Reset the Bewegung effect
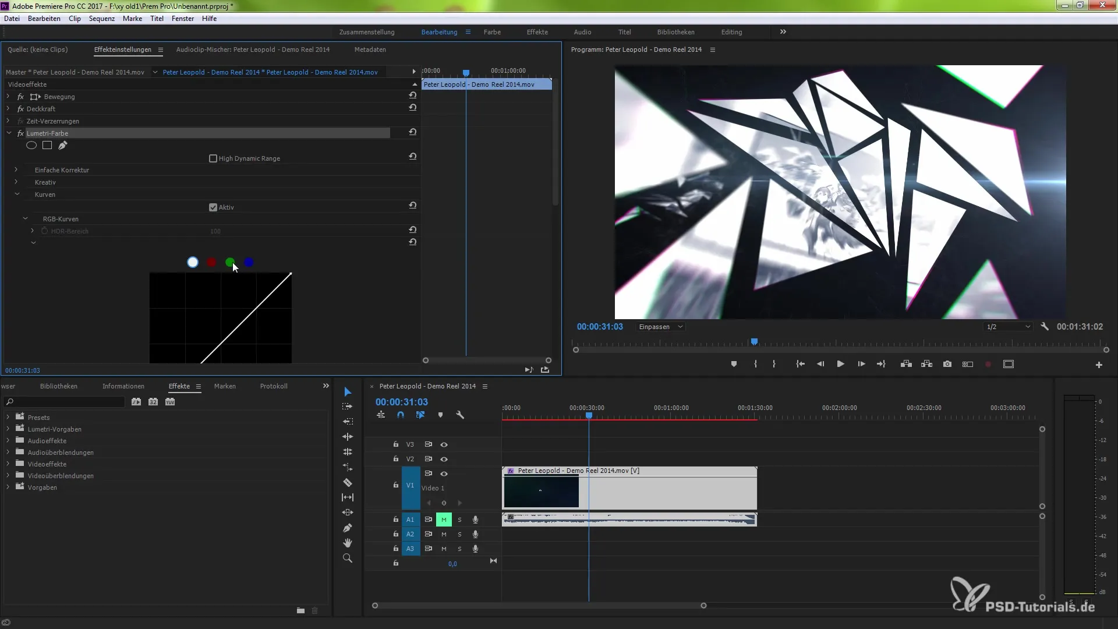Viewport: 1118px width, 629px height. tap(412, 96)
